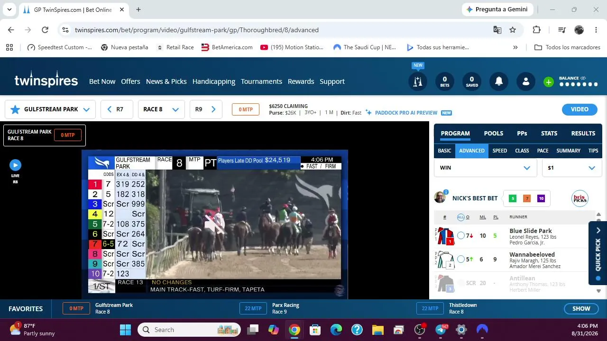Click the Pregunta a Gemini button
The height and width of the screenshot is (341, 607).
coord(497,9)
